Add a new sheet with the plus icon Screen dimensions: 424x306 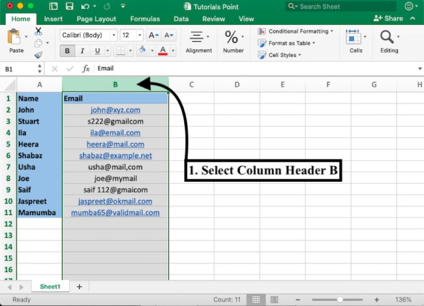pos(79,287)
